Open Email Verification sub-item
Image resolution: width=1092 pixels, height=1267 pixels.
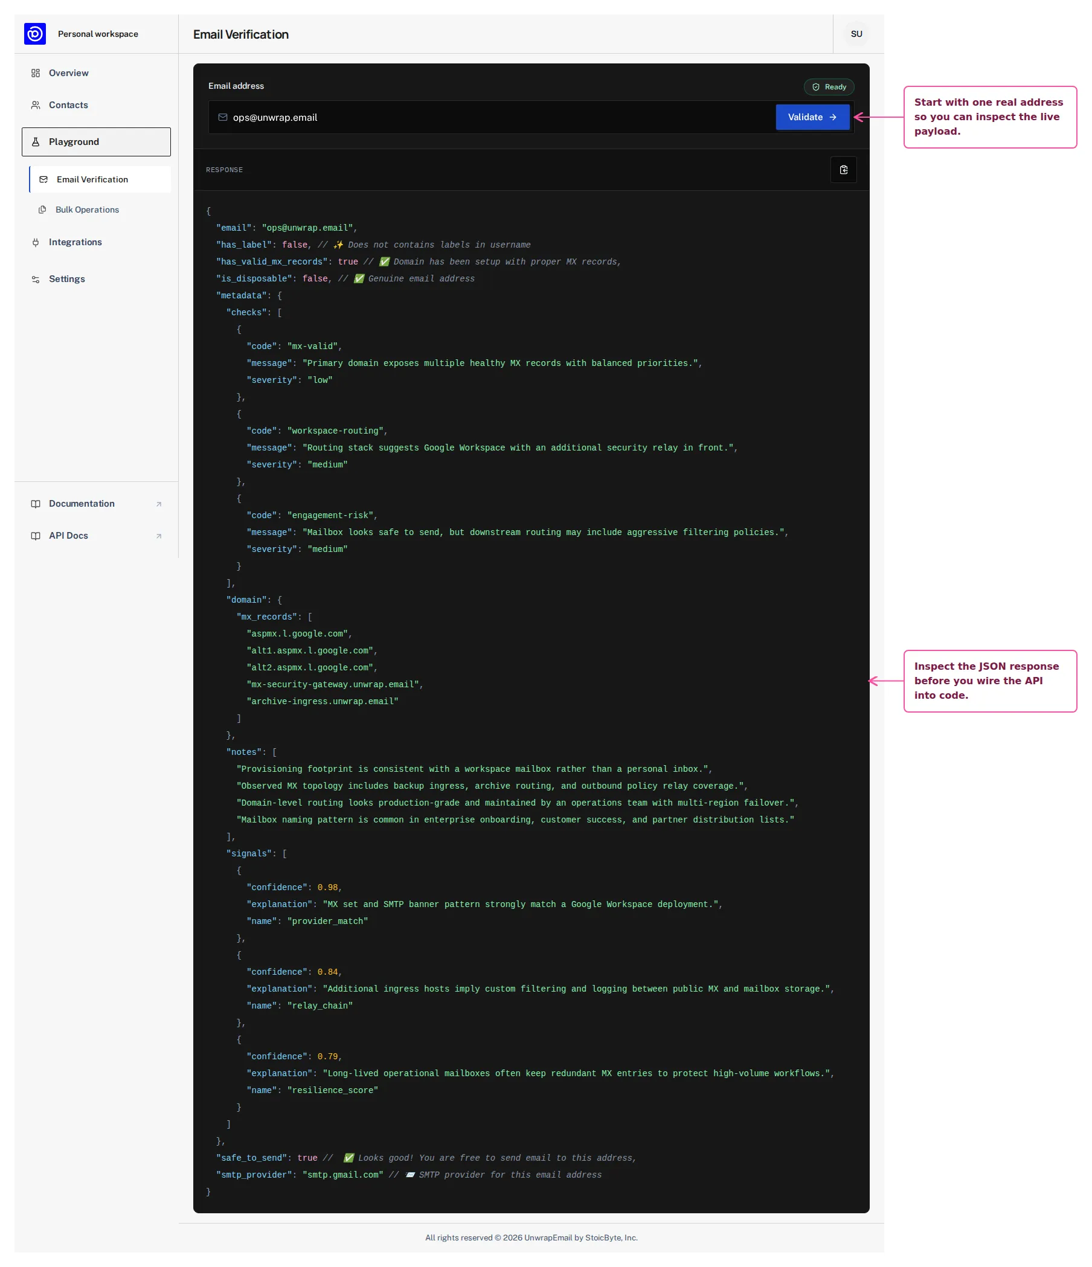click(100, 179)
